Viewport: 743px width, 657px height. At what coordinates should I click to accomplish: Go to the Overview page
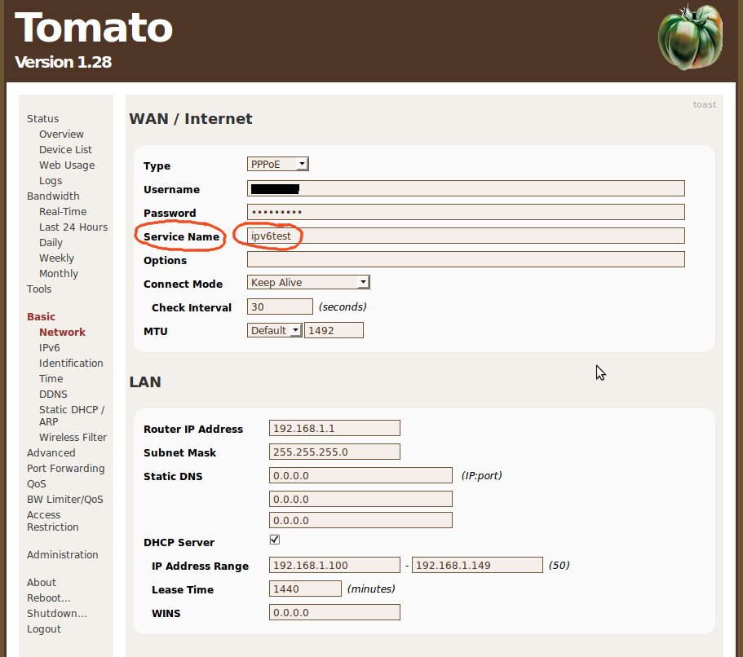point(61,134)
